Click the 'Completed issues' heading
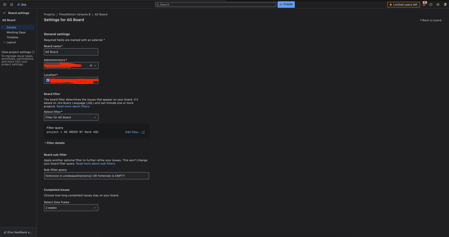This screenshot has height=237, width=449. coord(56,190)
